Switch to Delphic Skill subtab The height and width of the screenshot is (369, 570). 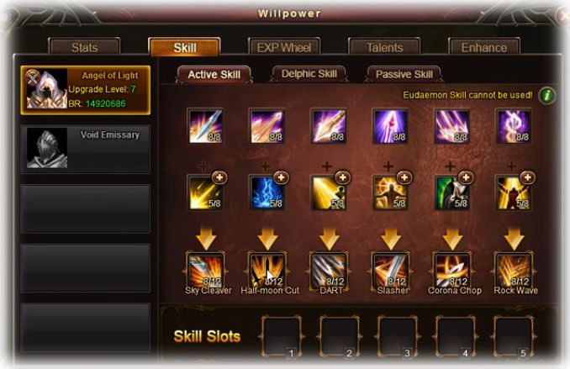[x=309, y=74]
